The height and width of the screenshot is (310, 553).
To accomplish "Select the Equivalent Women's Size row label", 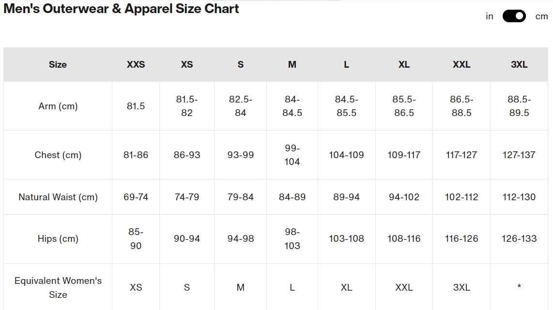I will pos(58,287).
